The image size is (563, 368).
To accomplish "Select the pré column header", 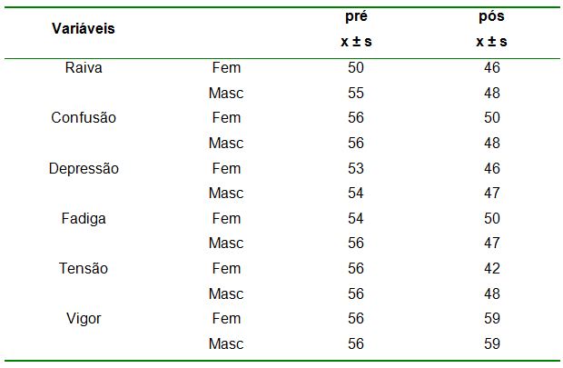I will click(356, 16).
